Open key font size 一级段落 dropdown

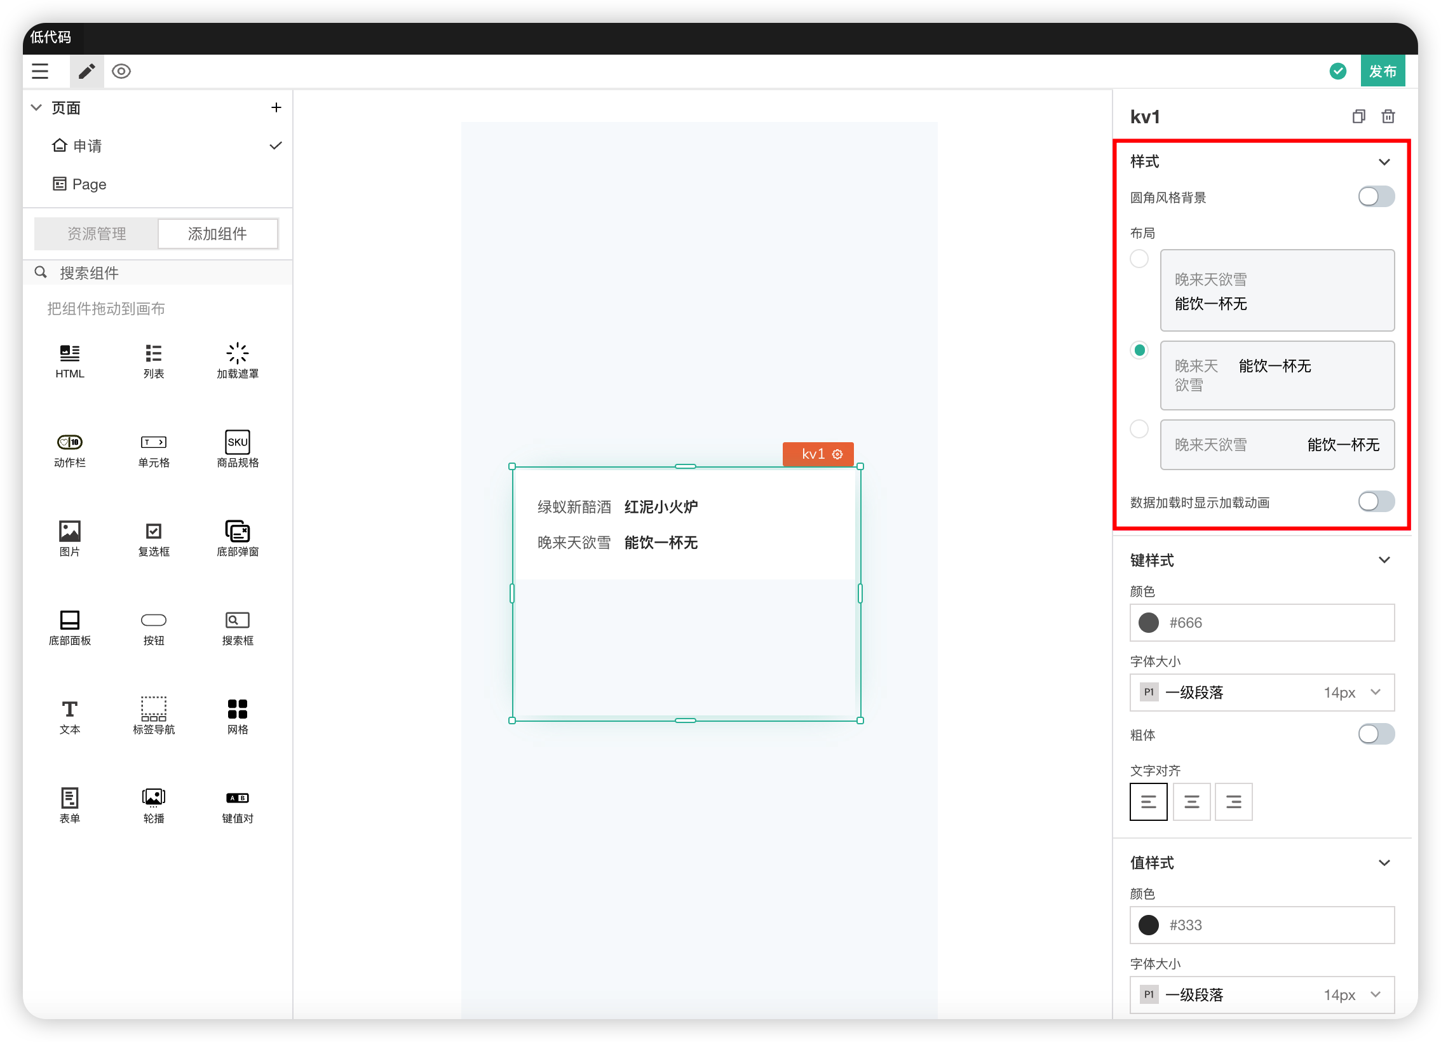pyautogui.click(x=1261, y=693)
